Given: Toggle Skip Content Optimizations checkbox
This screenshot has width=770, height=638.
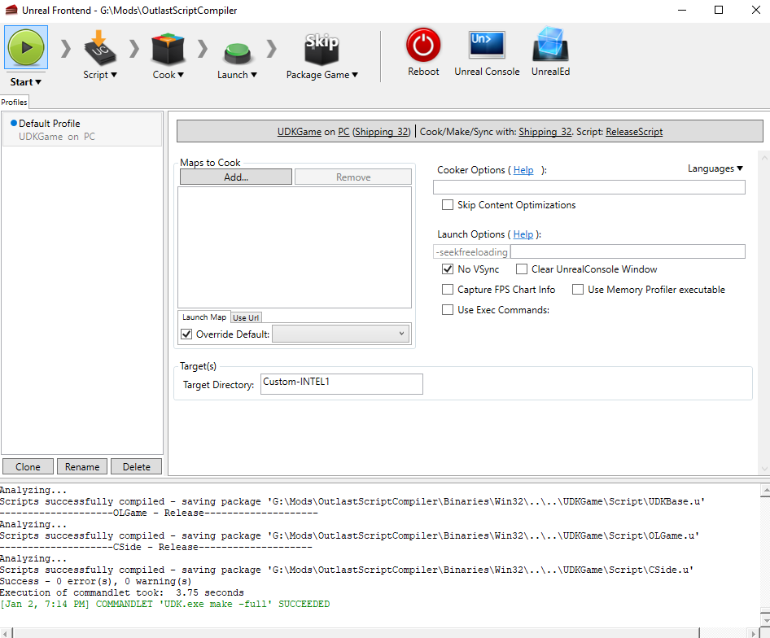Looking at the screenshot, I should pyautogui.click(x=448, y=205).
